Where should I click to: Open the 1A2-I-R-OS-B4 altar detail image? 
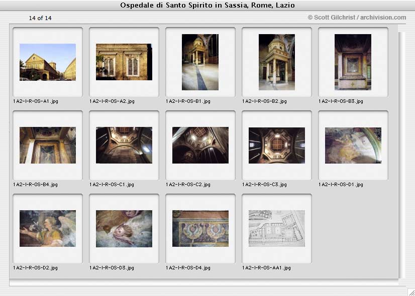pyautogui.click(x=48, y=145)
